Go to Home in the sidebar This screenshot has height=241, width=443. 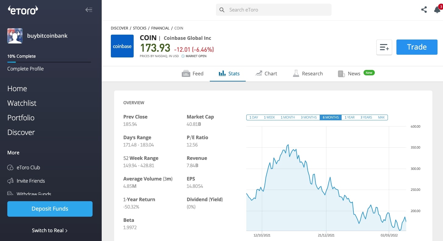coord(17,88)
